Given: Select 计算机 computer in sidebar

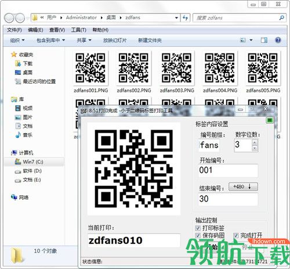Looking at the screenshot, I should click(x=22, y=153).
